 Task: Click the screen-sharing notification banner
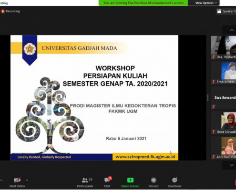[x=143, y=3]
